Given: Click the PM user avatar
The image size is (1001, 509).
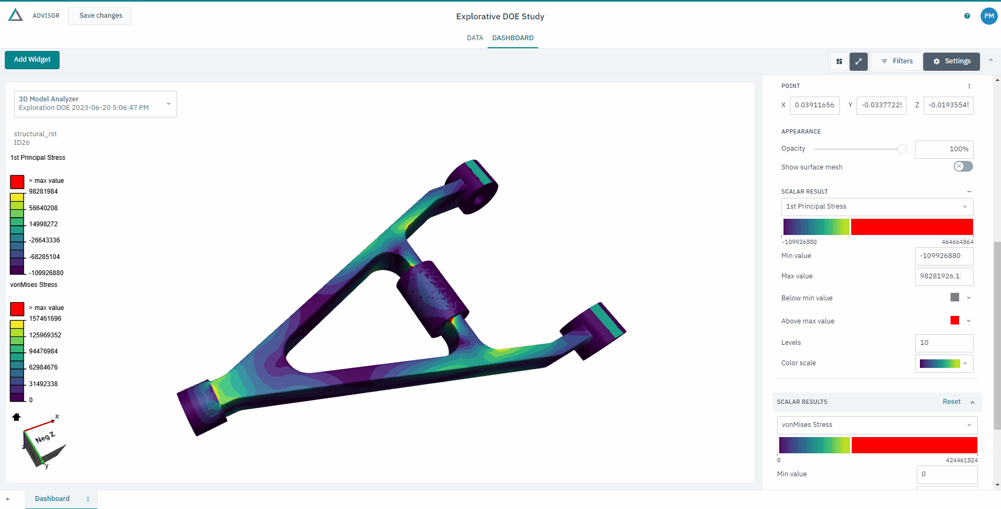Looking at the screenshot, I should [x=989, y=16].
